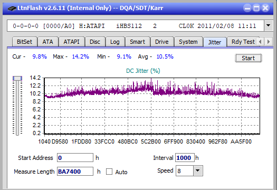Click the Measure Length field showing BA7400
The width and height of the screenshot is (277, 190).
coord(75,172)
